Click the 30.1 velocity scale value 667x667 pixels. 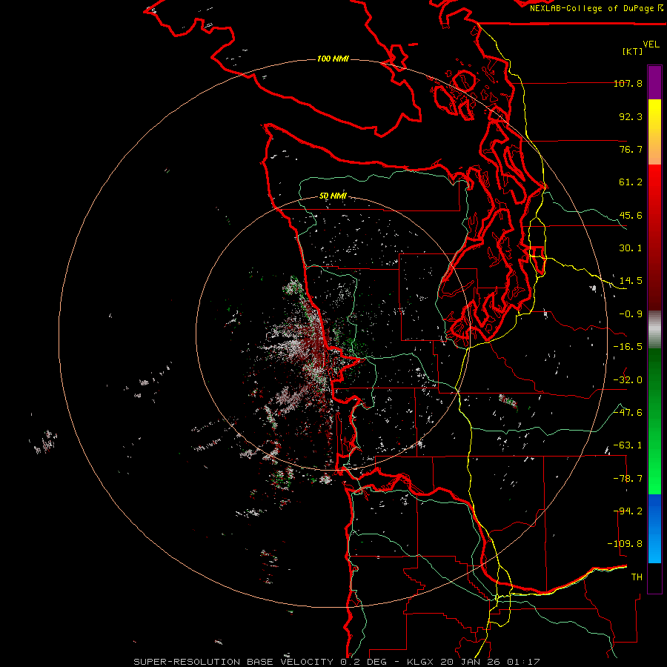coord(631,248)
